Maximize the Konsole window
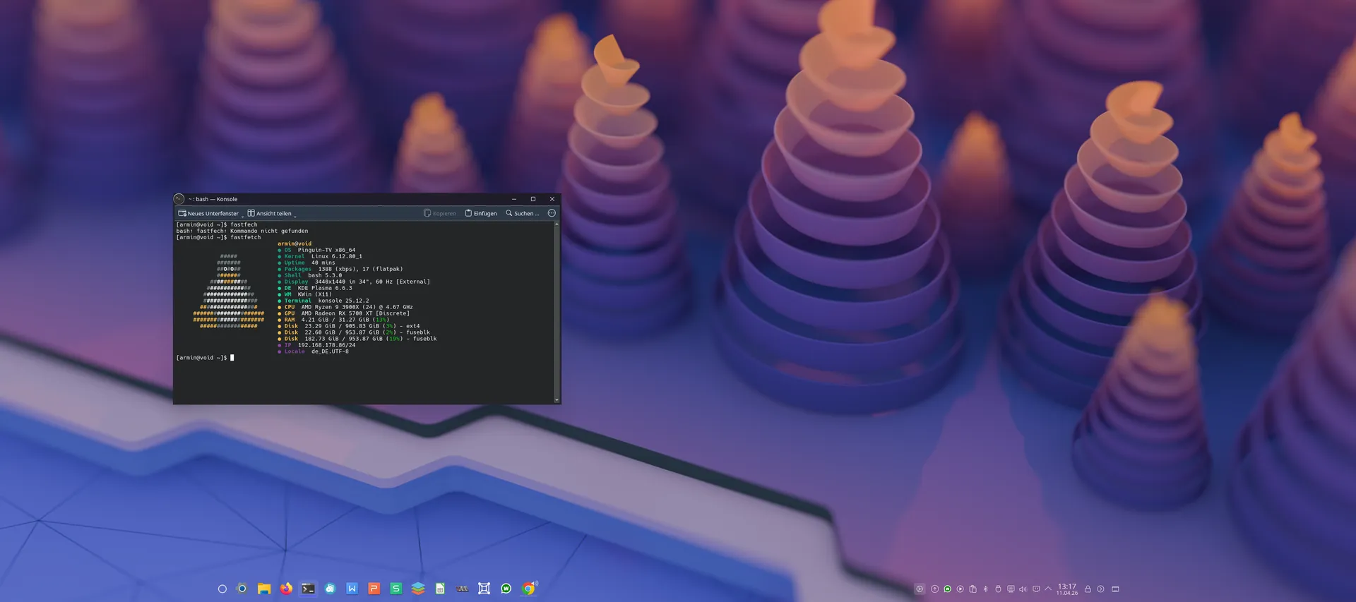The height and width of the screenshot is (602, 1356). click(x=533, y=199)
